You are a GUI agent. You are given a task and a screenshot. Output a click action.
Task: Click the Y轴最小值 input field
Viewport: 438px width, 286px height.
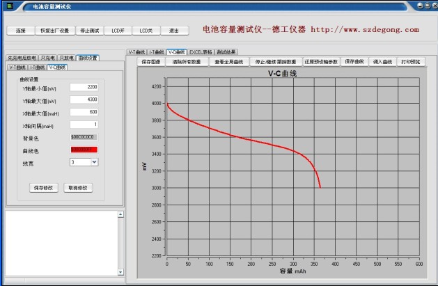(84, 87)
